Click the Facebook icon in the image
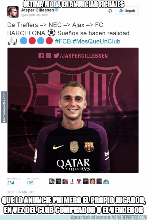 coord(41,56)
